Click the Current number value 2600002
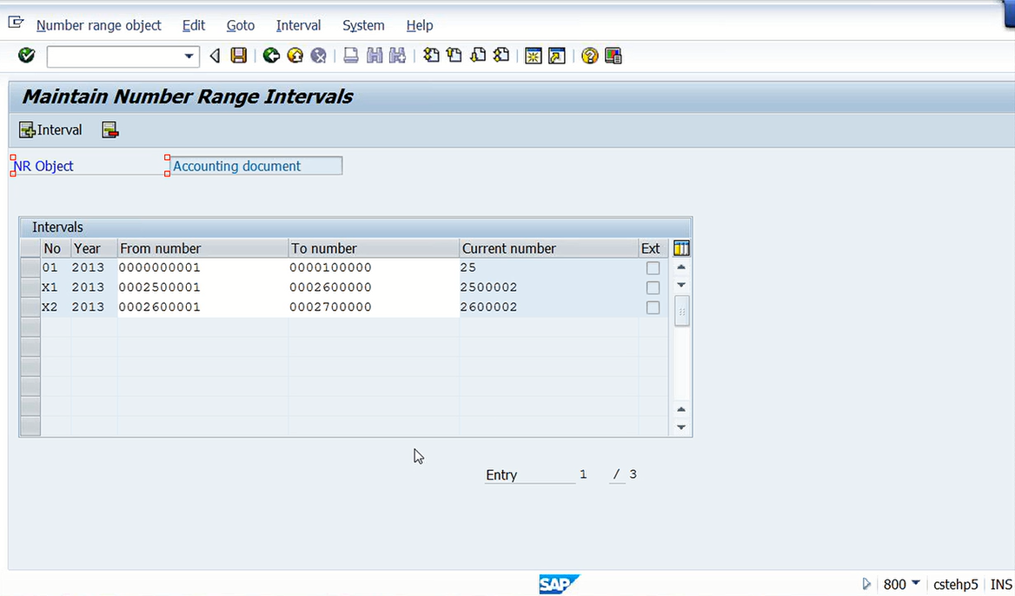1015x596 pixels. [x=488, y=308]
